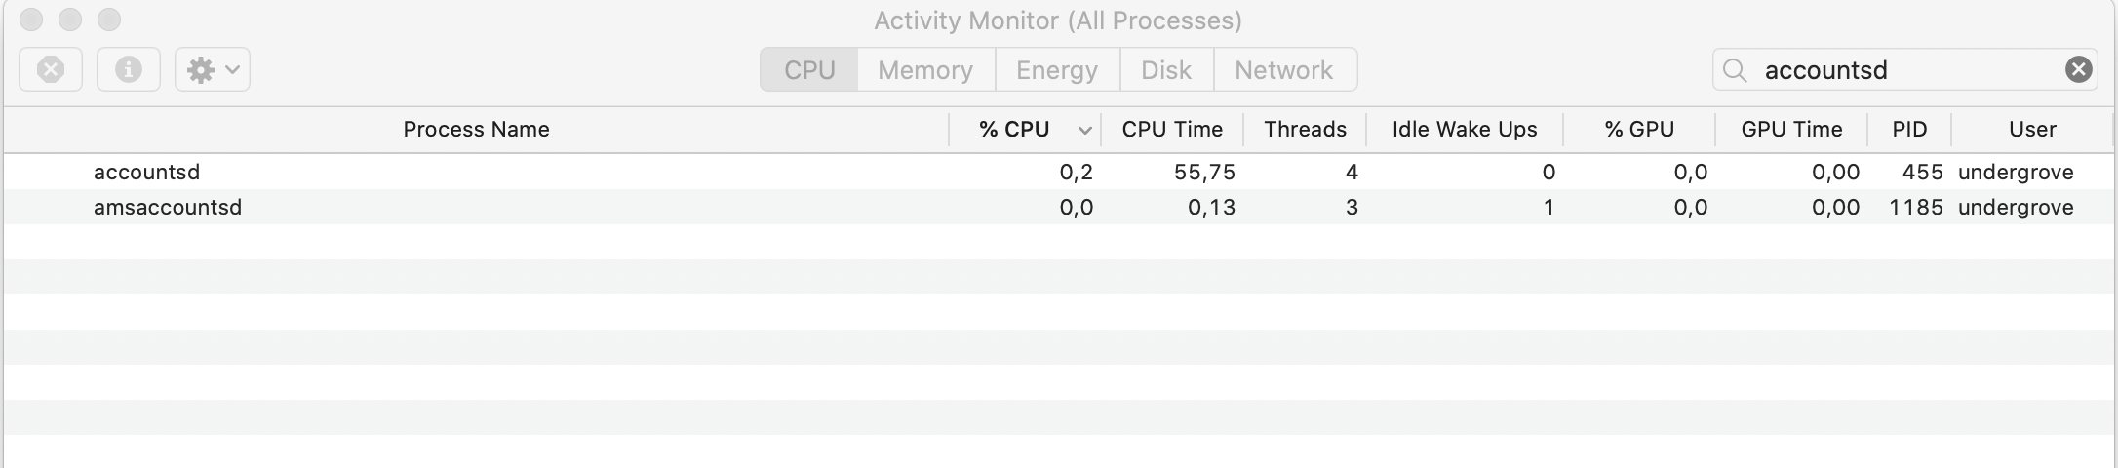
Task: Sort by CPU Time column
Action: pos(1171,130)
